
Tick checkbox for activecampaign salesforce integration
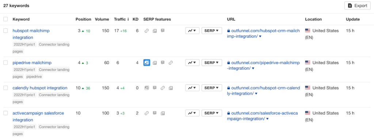(x=5, y=113)
